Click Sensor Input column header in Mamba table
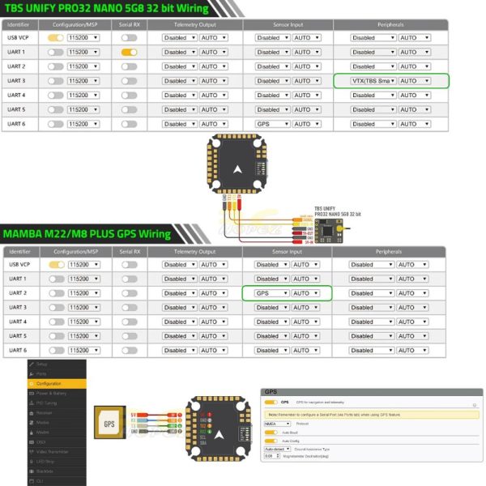 coord(287,252)
